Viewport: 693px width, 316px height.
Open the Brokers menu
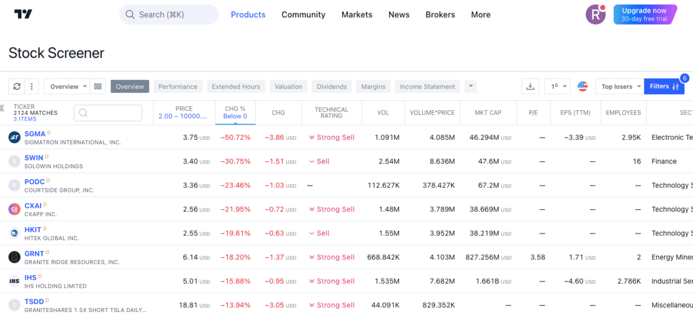440,14
